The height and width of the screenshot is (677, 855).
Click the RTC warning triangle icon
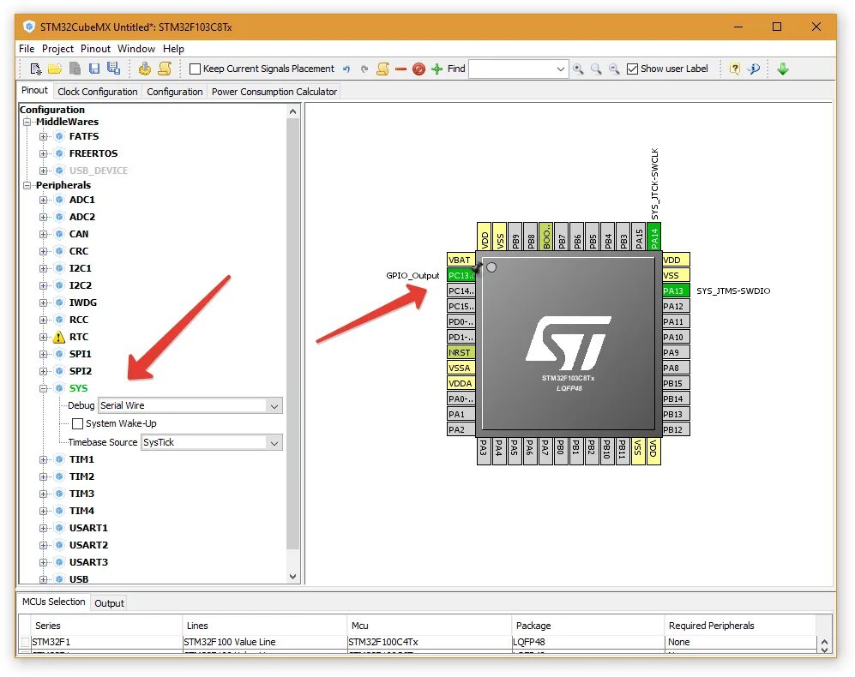pos(59,338)
